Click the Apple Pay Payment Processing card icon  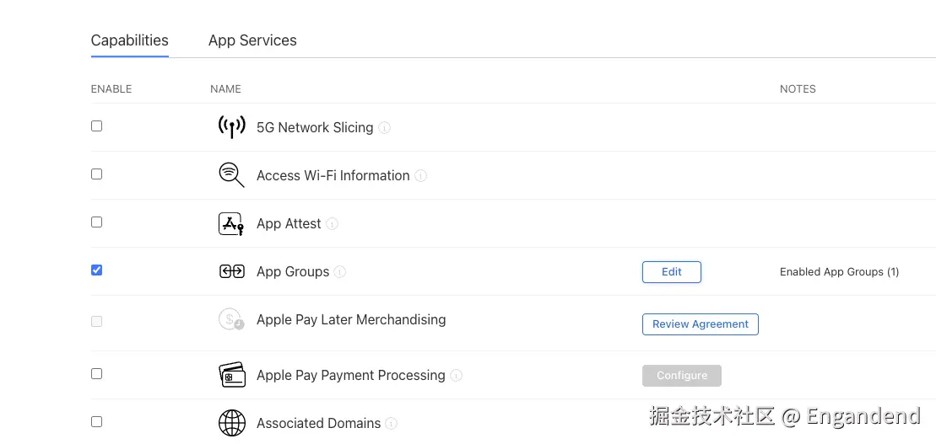click(x=231, y=375)
